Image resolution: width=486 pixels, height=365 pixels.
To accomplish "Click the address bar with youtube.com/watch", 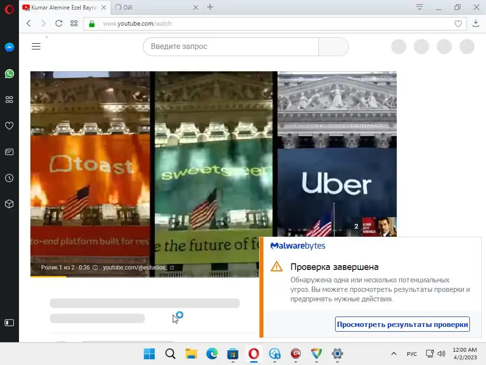I will tap(274, 24).
